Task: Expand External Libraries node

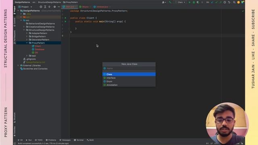Action: click(x=18, y=65)
